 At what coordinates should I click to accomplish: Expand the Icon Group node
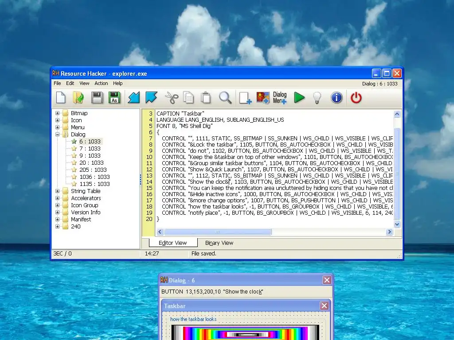57,205
